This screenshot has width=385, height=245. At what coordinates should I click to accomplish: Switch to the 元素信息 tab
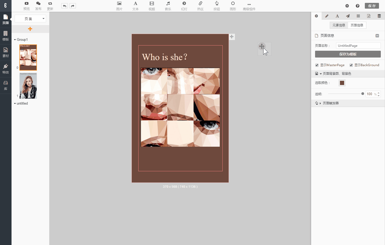click(339, 25)
